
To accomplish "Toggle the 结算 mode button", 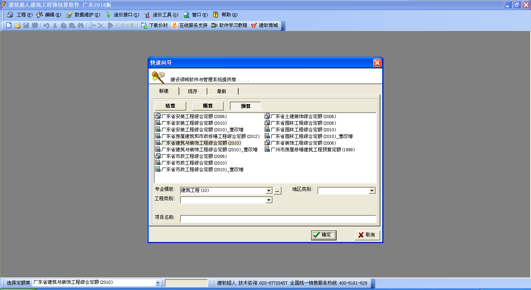I will [170, 106].
